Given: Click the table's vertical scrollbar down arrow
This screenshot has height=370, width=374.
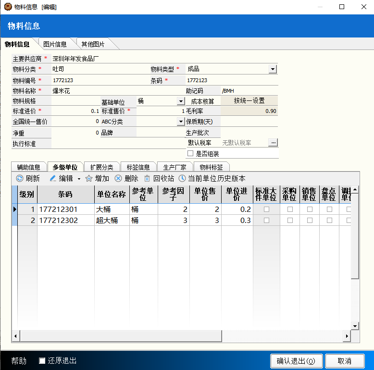Looking at the screenshot, I should coord(355,326).
